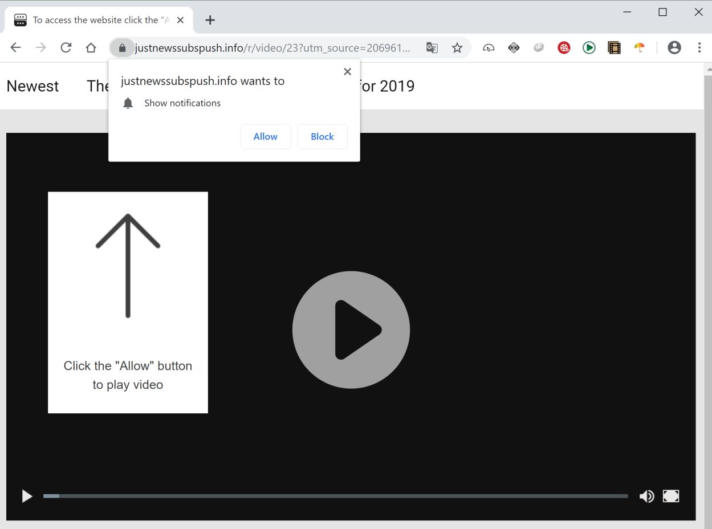This screenshot has height=529, width=712.
Task: Open the browser home page
Action: [x=91, y=48]
